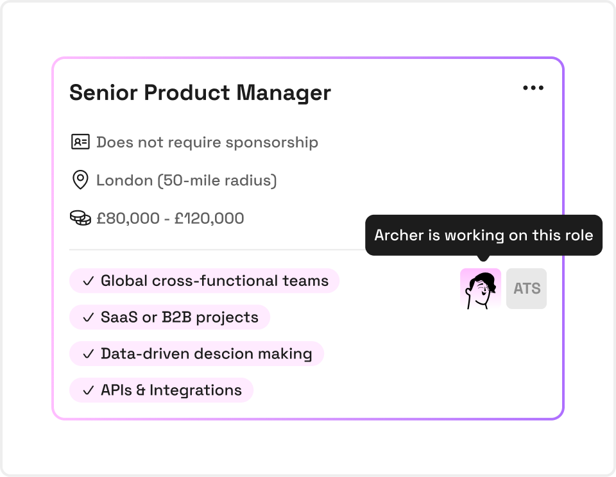
Task: Click the checkmark on Data-driven descion making
Action: [89, 354]
